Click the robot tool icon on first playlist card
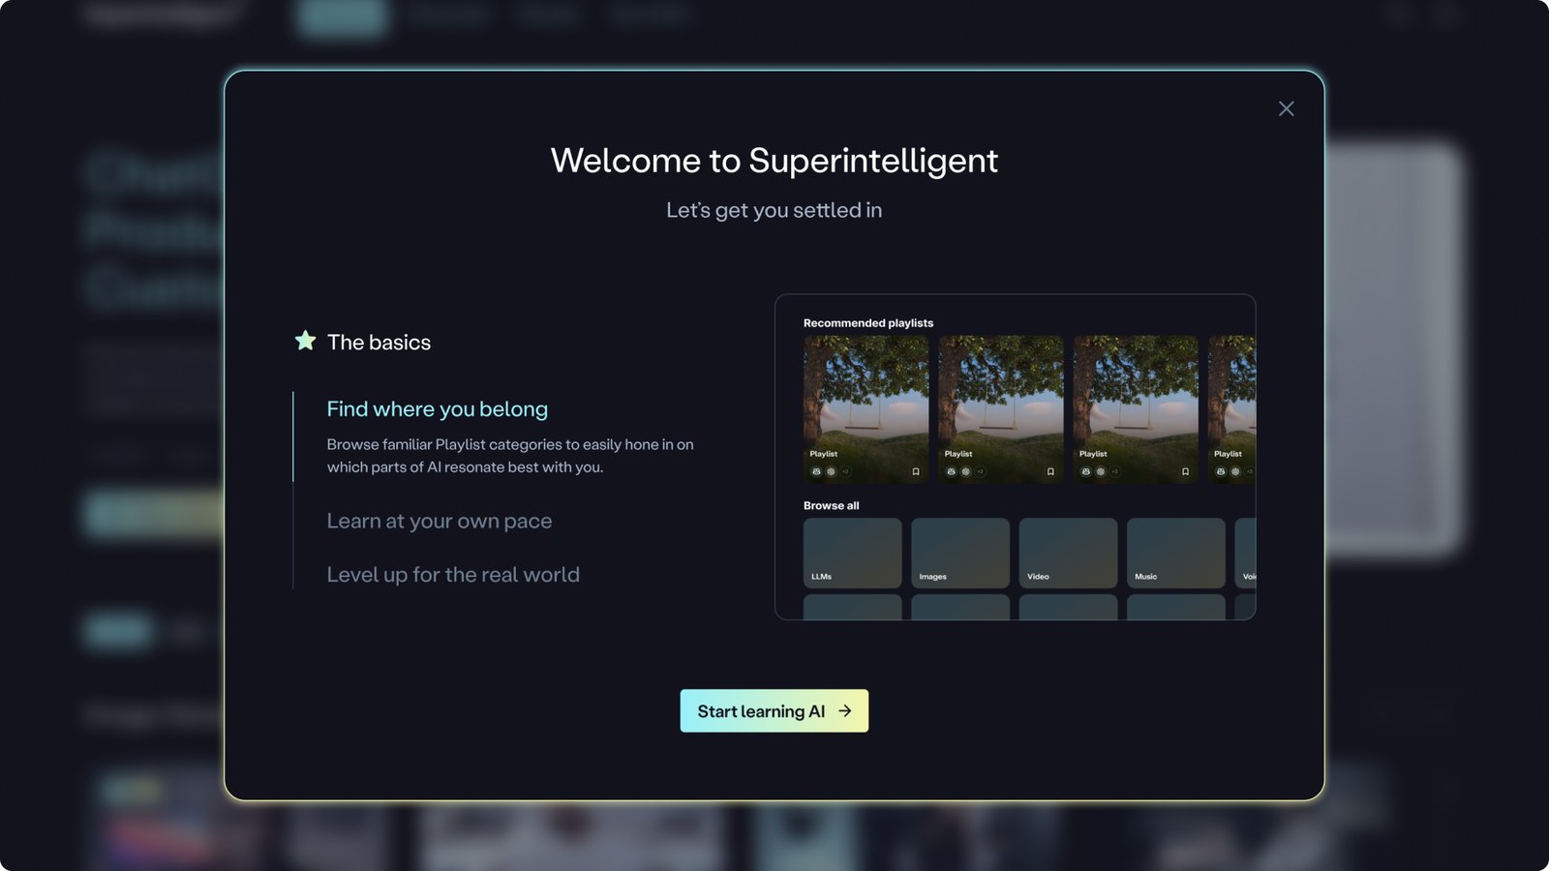Image resolution: width=1549 pixels, height=871 pixels. 816,472
